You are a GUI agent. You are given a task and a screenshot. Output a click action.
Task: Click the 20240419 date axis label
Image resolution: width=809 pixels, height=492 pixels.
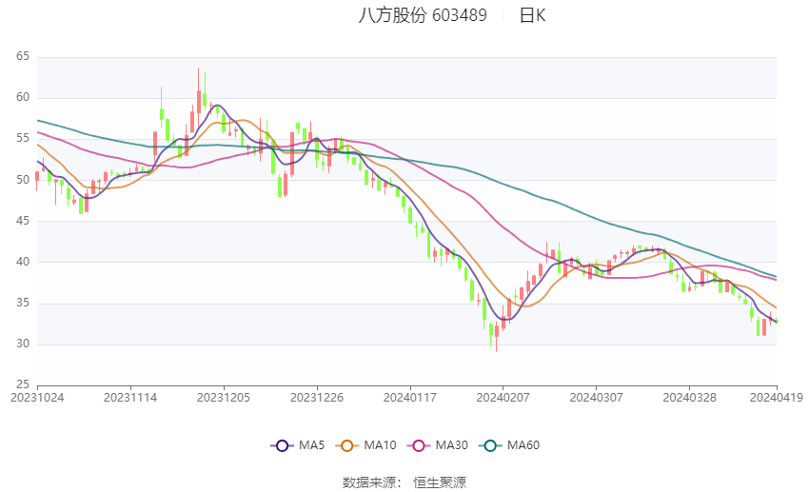pos(777,398)
